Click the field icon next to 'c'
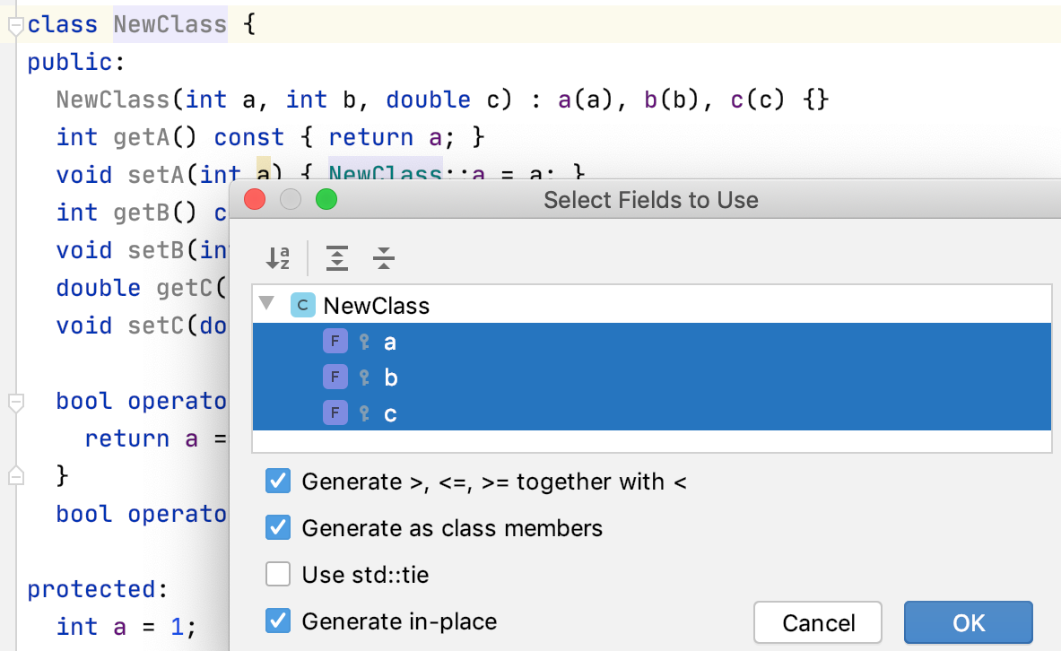This screenshot has height=651, width=1061. tap(335, 412)
